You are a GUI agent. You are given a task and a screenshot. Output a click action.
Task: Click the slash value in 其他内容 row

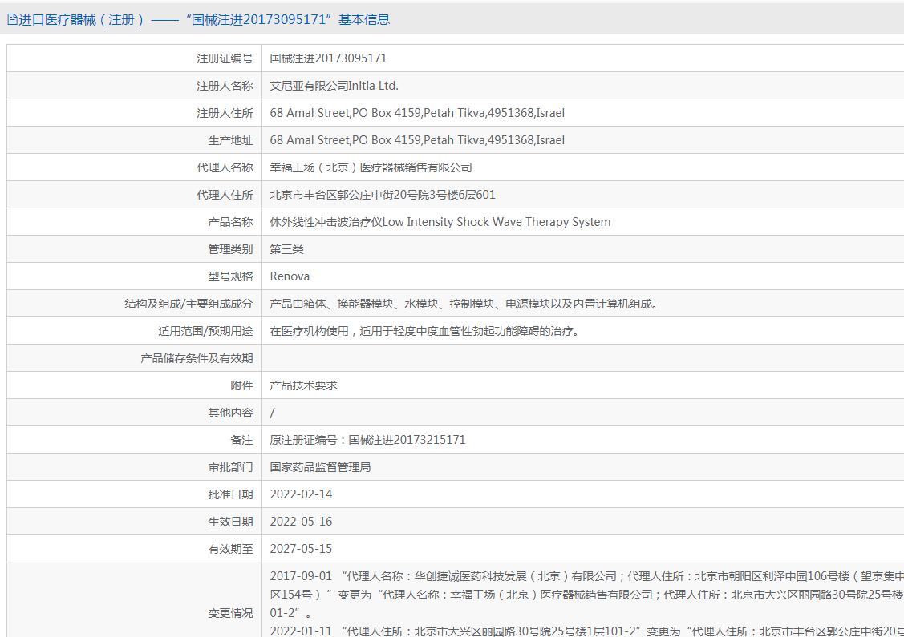(x=272, y=413)
